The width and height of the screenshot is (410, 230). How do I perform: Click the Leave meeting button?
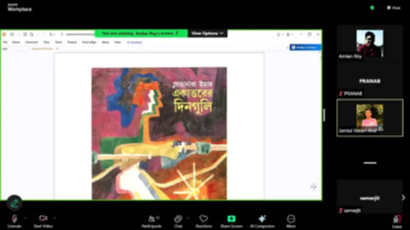coord(397,220)
